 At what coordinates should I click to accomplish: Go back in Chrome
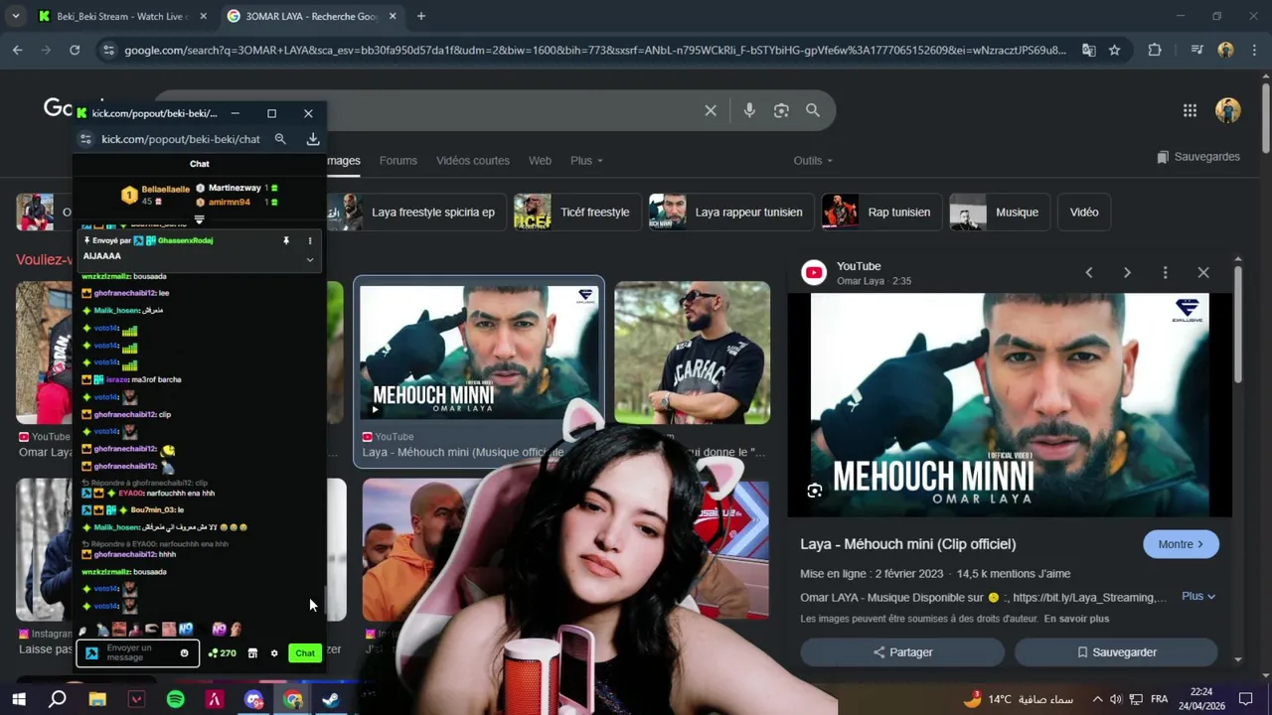tap(18, 50)
